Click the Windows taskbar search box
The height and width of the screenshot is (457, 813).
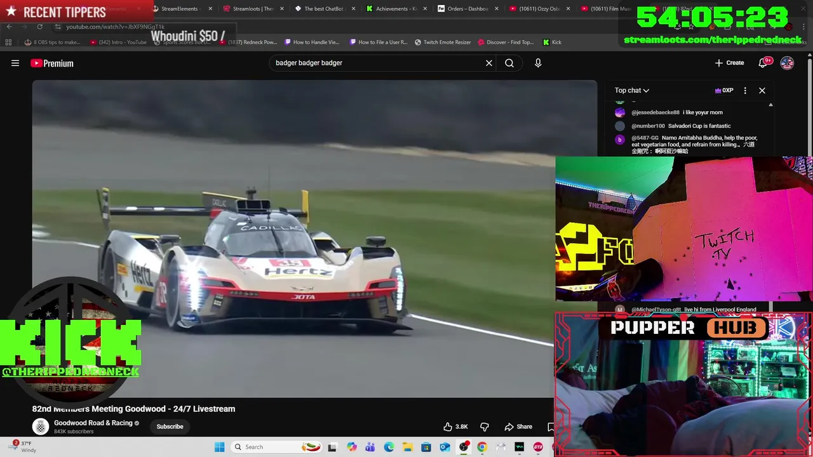point(275,447)
